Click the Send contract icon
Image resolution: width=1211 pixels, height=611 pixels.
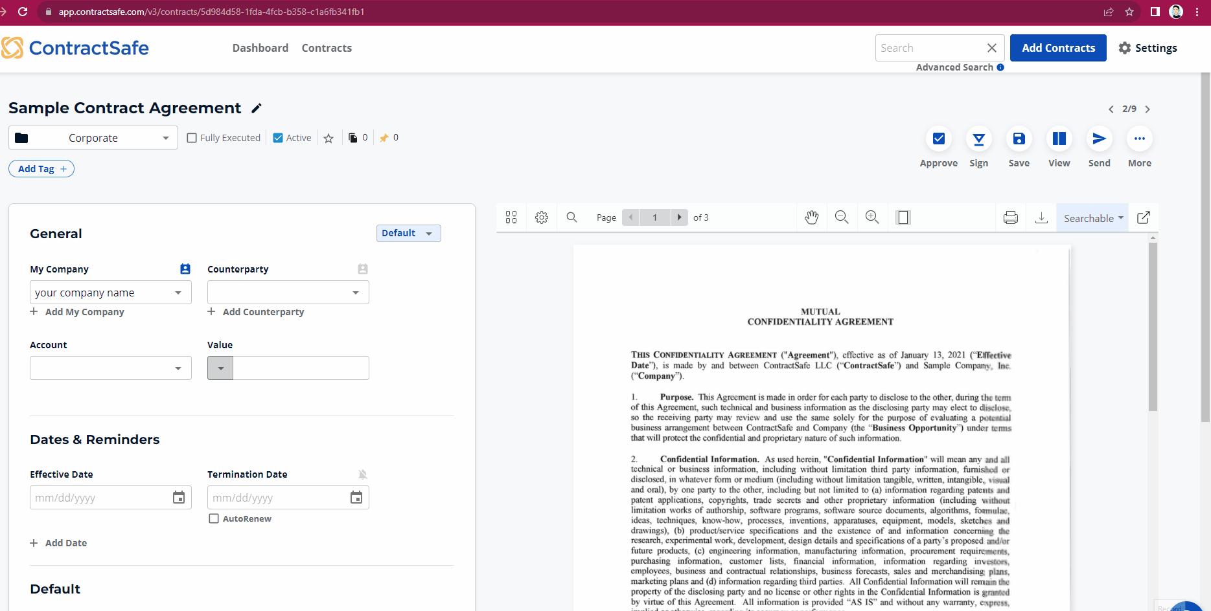tap(1099, 139)
